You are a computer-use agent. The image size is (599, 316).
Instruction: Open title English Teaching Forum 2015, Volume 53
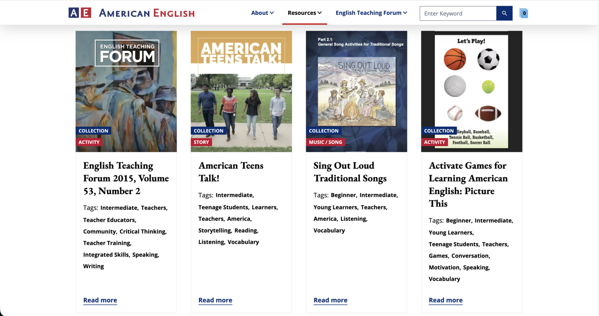tap(126, 178)
